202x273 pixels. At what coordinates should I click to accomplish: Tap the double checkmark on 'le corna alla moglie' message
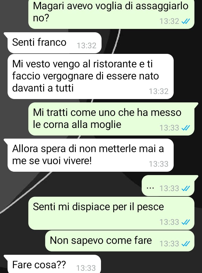[185, 128]
